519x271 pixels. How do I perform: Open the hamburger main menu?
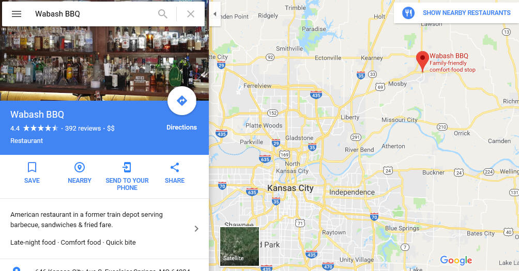[17, 14]
